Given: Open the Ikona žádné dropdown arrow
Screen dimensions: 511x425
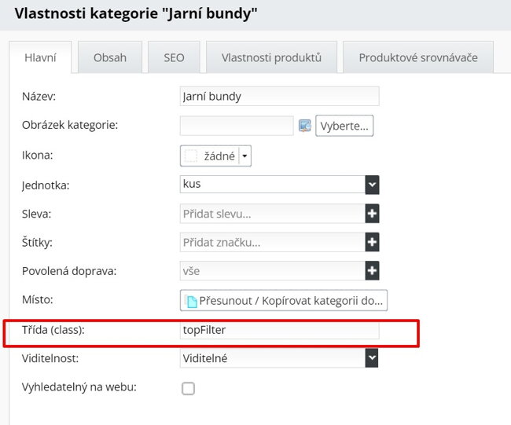Looking at the screenshot, I should [x=244, y=156].
